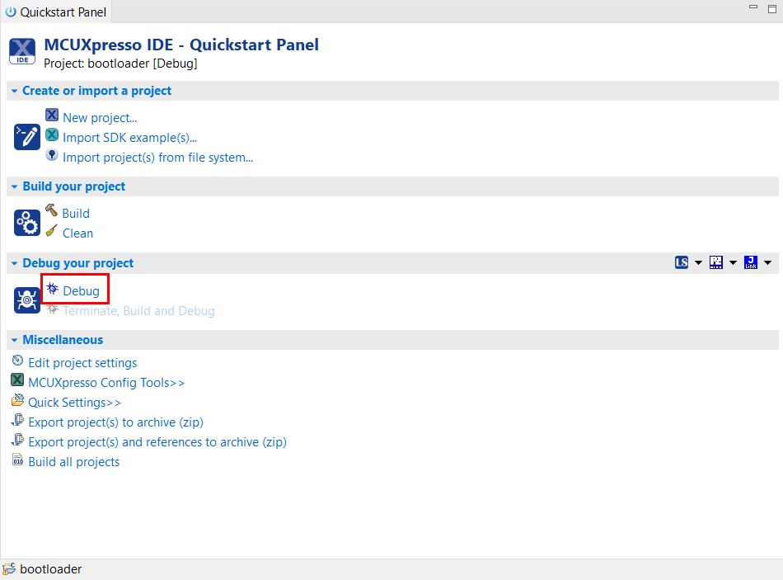Click the PE Micro debug probe icon

(x=716, y=262)
